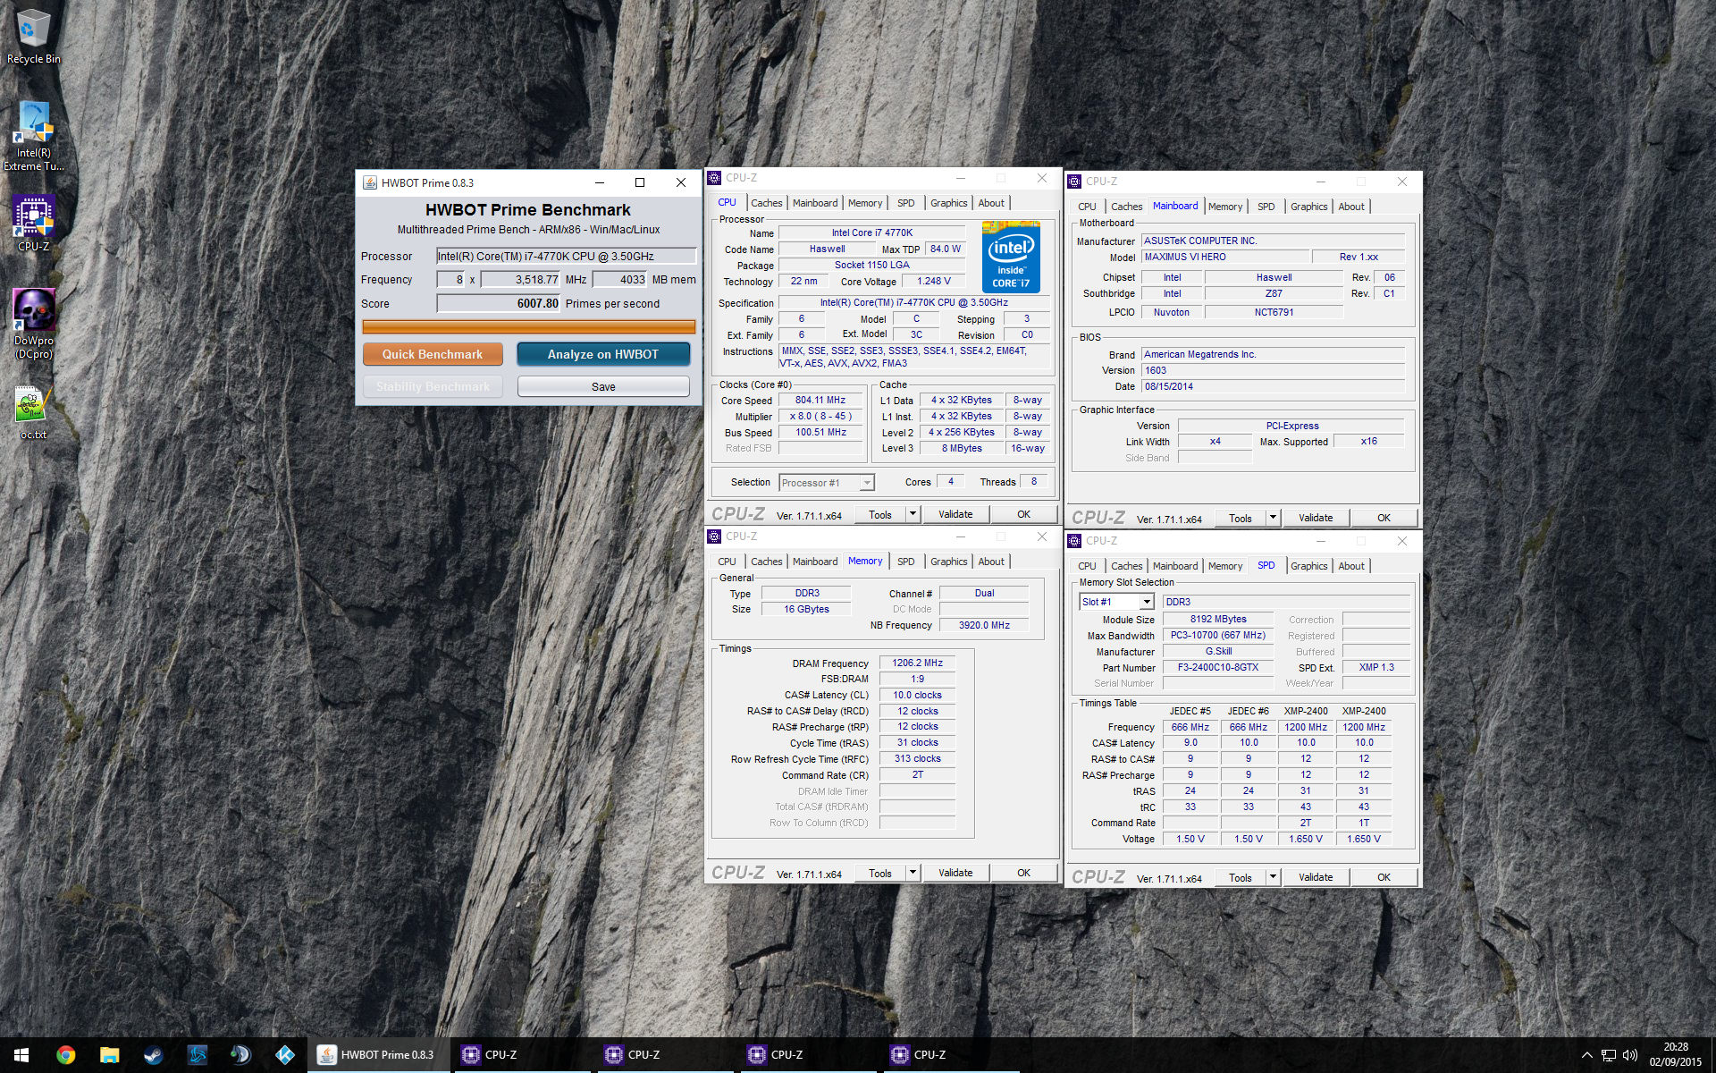Click Analyze on HWBOT button
Image resolution: width=1716 pixels, height=1073 pixels.
[x=603, y=354]
